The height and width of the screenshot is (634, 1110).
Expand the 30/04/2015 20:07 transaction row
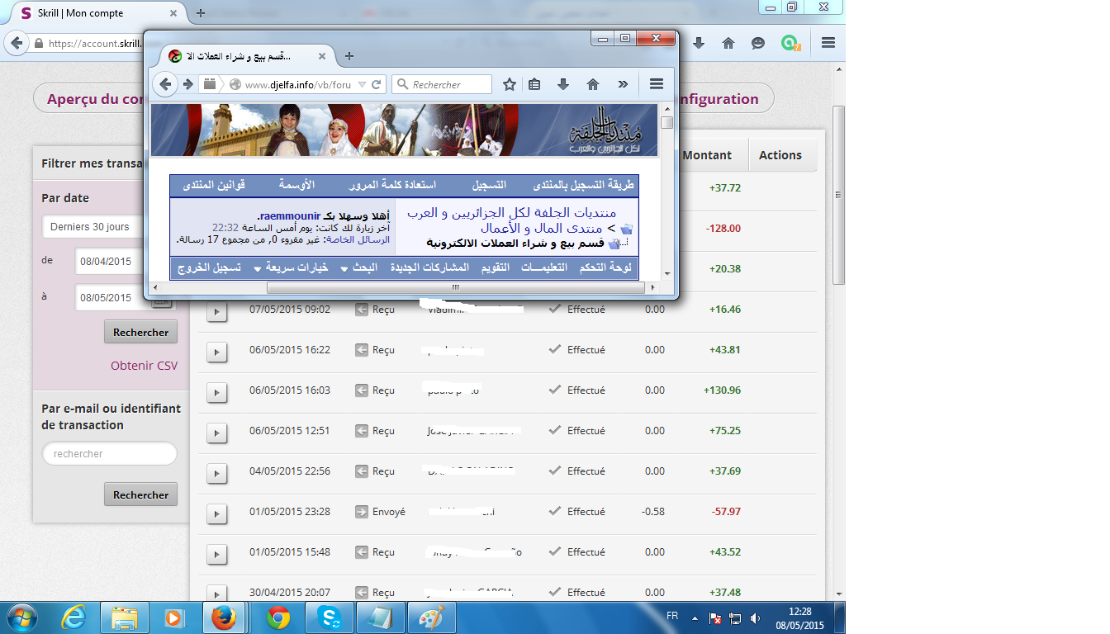pos(216,594)
